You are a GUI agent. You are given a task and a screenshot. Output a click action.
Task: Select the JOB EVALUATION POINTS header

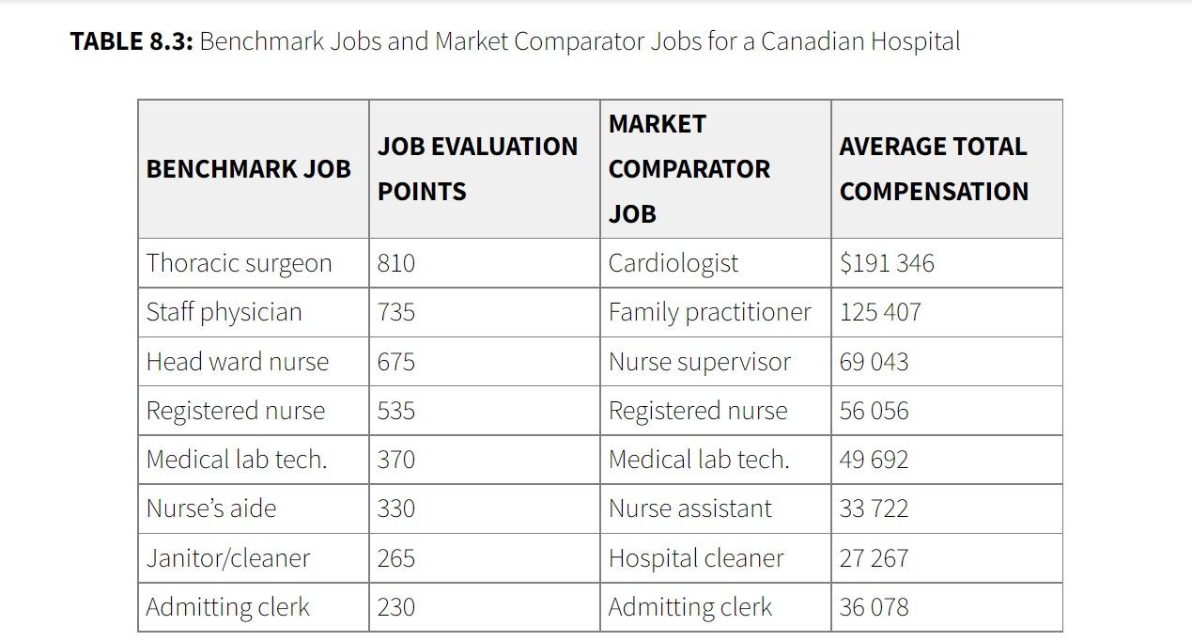click(477, 169)
